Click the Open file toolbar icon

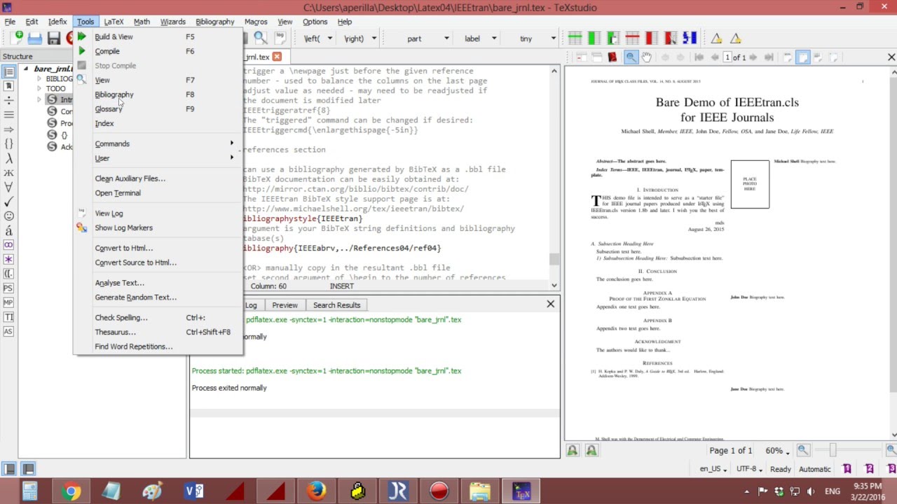pyautogui.click(x=35, y=38)
